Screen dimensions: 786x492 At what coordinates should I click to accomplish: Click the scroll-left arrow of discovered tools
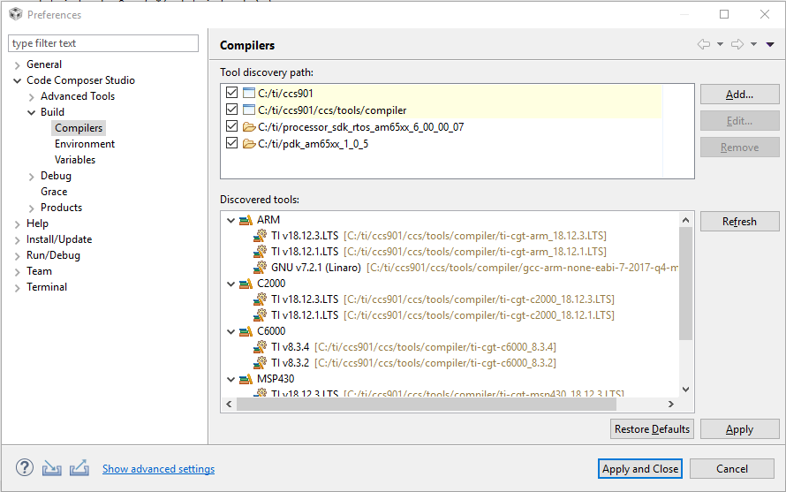click(229, 405)
